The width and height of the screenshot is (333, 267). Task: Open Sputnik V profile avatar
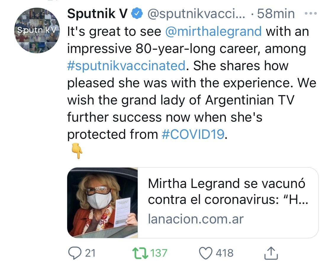tap(37, 30)
